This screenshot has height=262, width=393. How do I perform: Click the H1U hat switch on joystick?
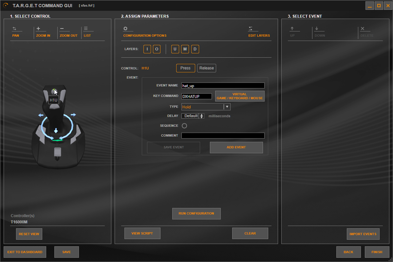pyautogui.click(x=54, y=92)
